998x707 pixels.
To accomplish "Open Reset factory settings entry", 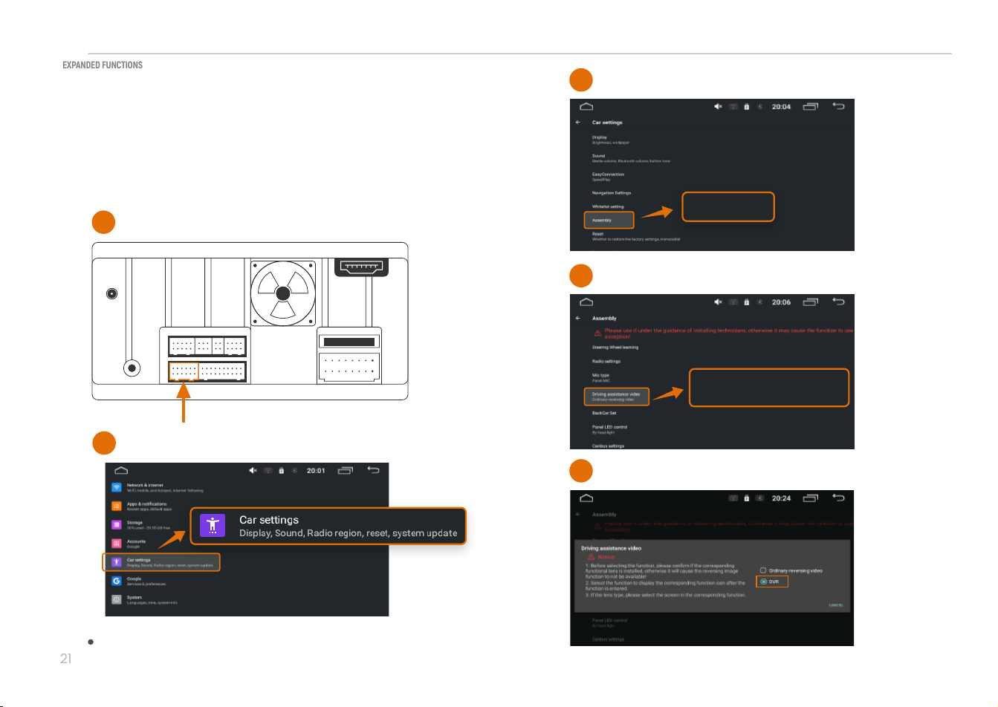I will click(636, 236).
